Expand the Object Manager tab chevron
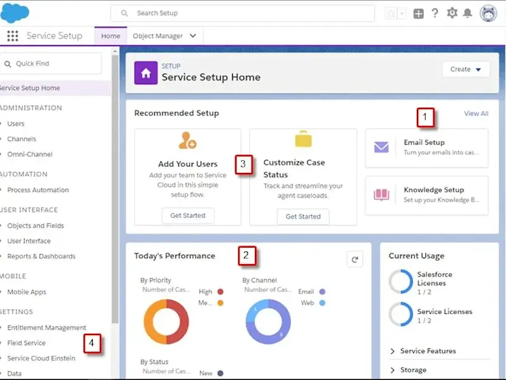 pos(193,35)
